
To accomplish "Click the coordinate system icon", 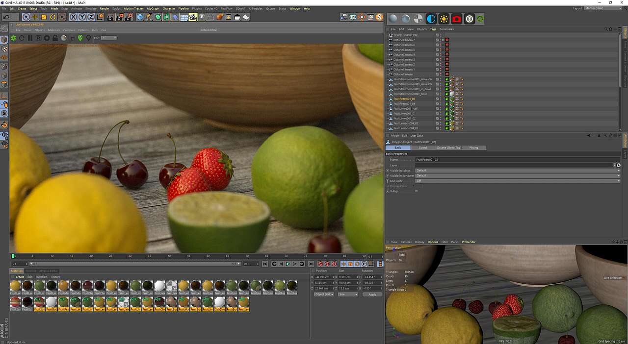I will pyautogui.click(x=100, y=17).
